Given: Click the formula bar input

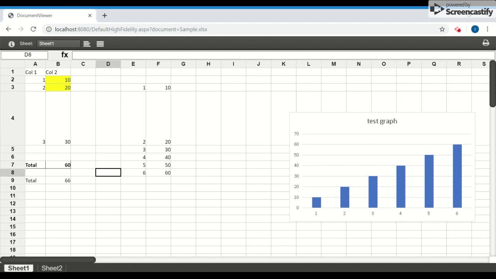Looking at the screenshot, I should (283, 55).
